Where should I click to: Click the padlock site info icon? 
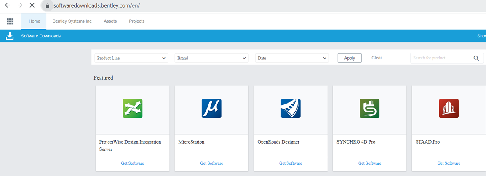tap(48, 5)
